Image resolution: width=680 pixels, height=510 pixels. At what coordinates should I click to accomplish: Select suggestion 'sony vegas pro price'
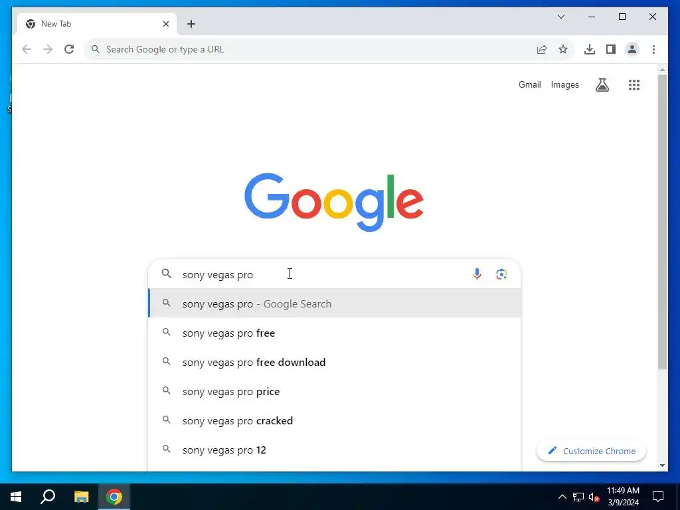335,392
